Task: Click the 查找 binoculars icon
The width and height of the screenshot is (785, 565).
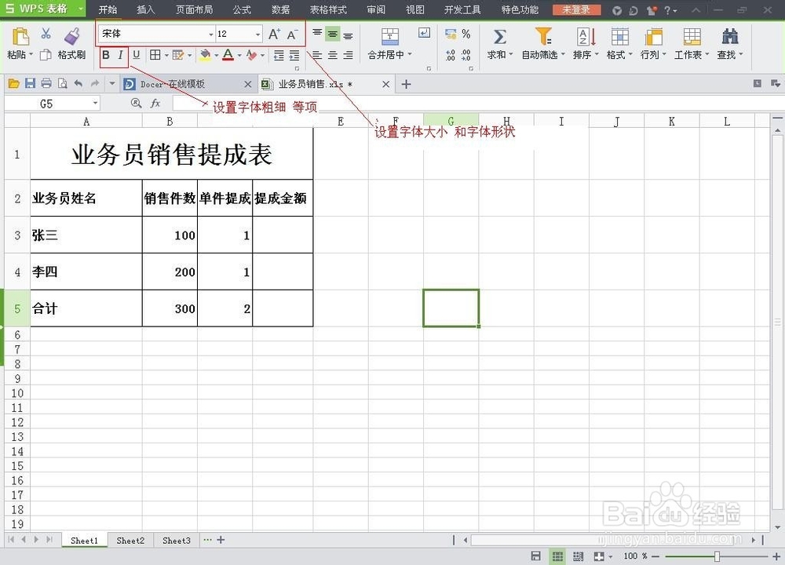Action: (730, 37)
